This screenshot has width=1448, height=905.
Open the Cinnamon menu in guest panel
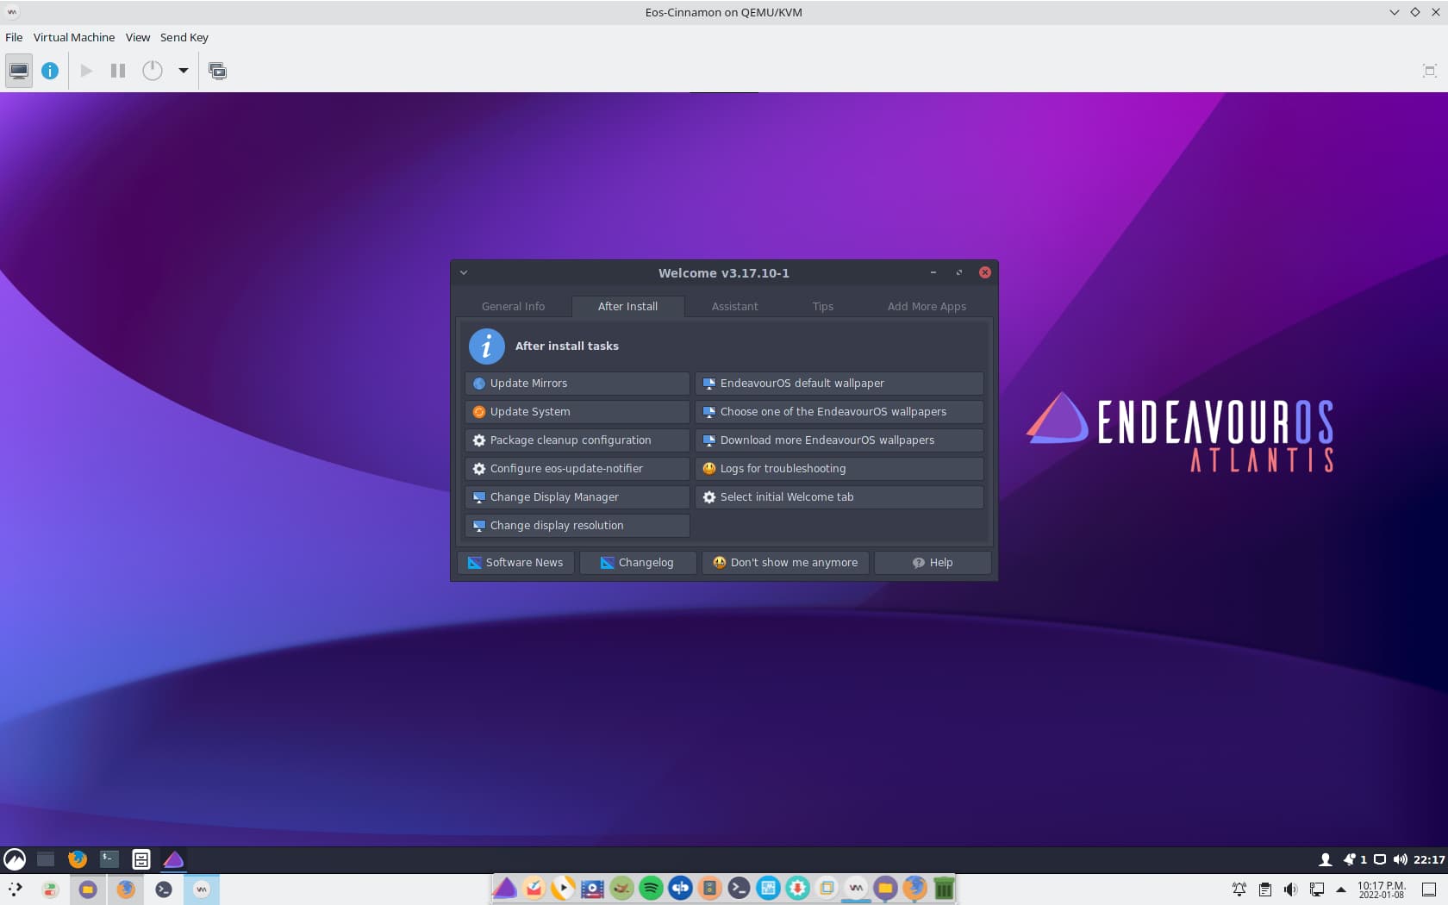pos(15,859)
